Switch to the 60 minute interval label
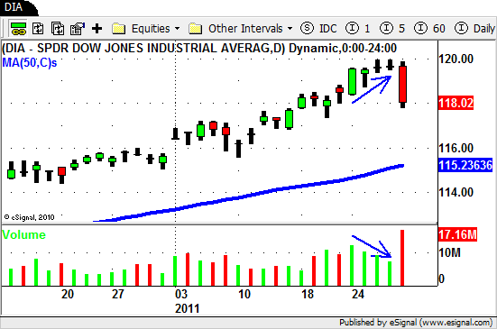 click(x=439, y=29)
